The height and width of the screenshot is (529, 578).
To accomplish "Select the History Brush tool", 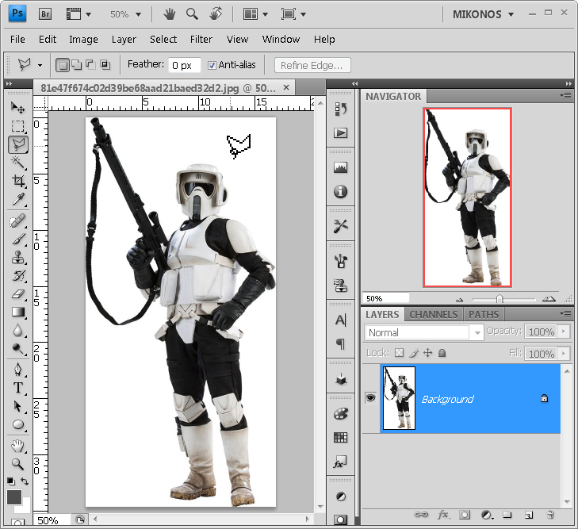I will 17,275.
